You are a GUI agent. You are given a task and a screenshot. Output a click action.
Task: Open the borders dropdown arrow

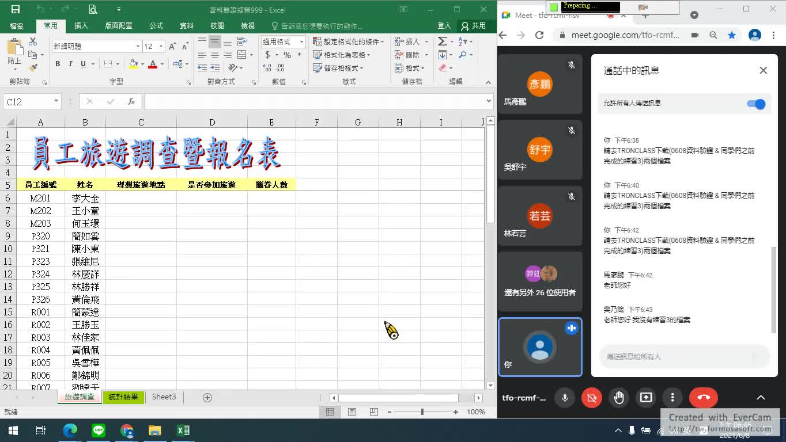(118, 64)
